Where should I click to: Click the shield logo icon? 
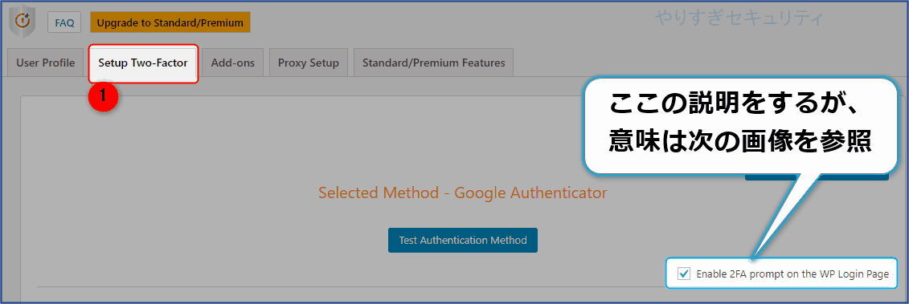pos(21,22)
